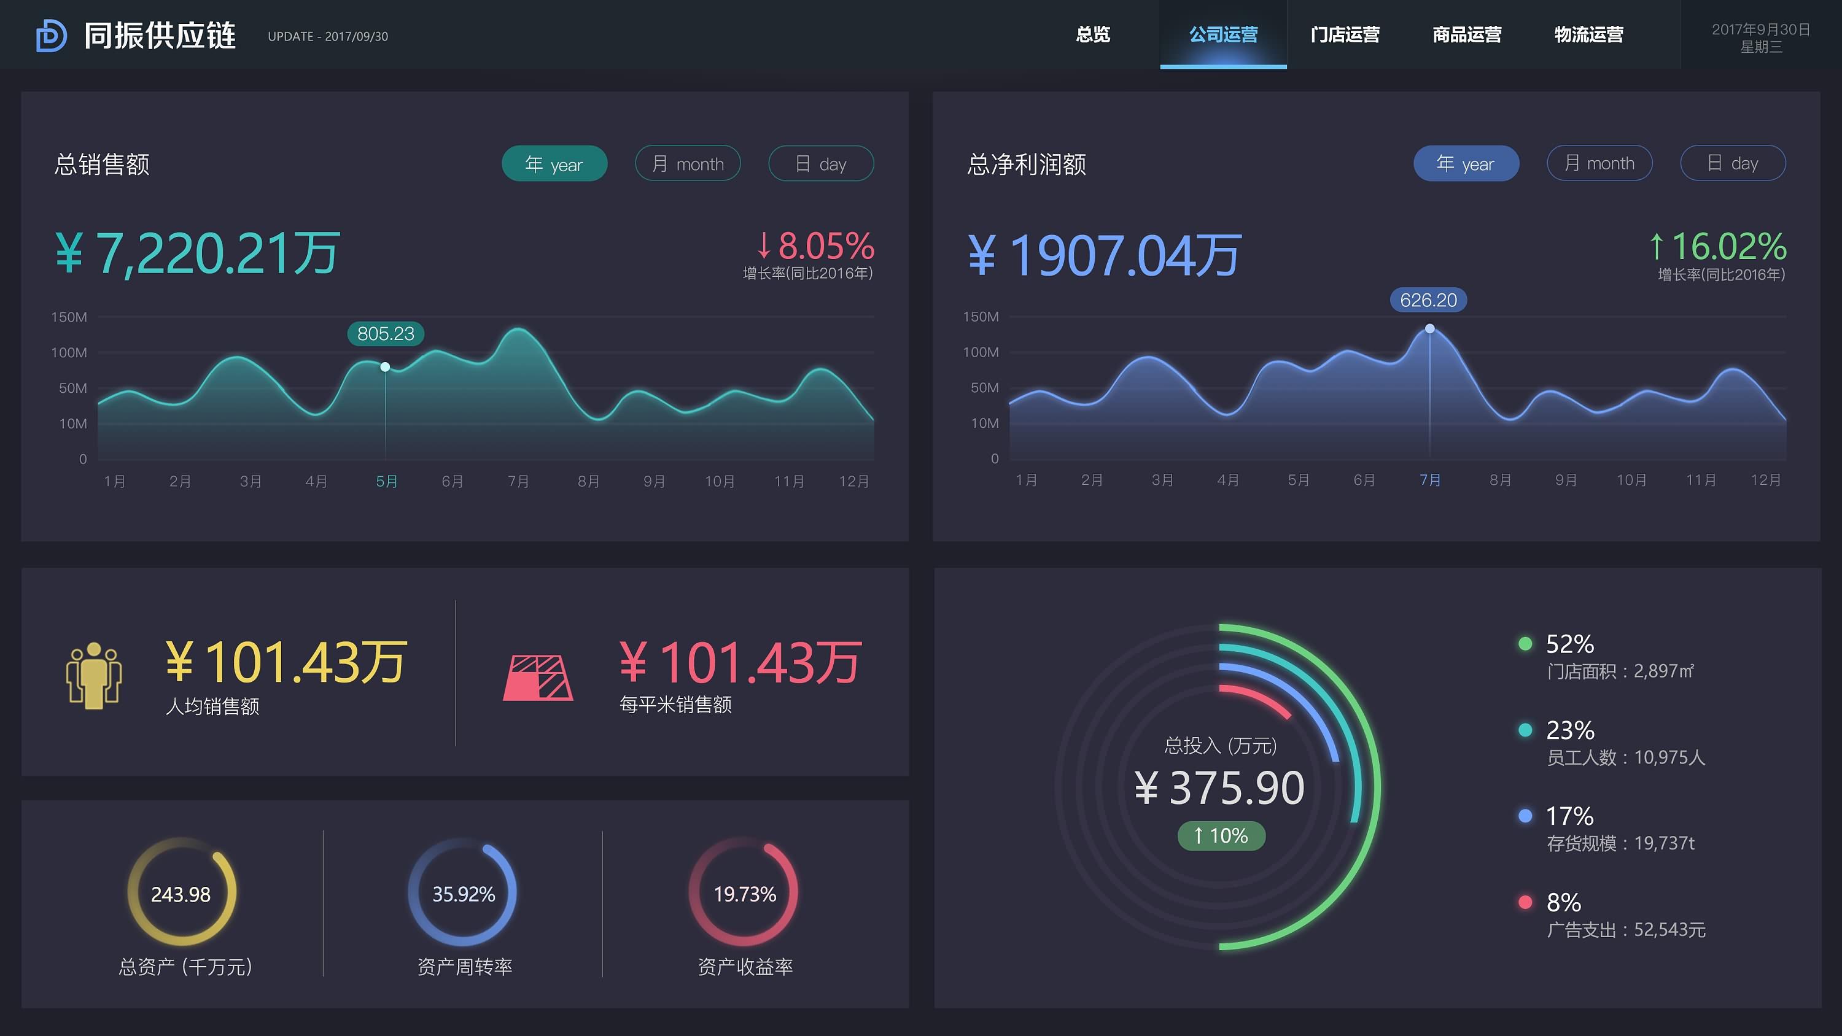Switch to the 公司运营 tab
1842x1036 pixels.
(1224, 34)
